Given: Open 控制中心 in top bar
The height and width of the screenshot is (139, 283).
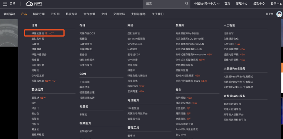Looking at the screenshot, I should coord(259,4).
